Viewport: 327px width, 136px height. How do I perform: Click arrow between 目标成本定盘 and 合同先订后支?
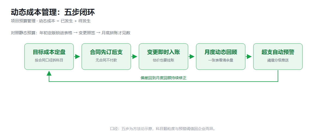click(x=77, y=57)
